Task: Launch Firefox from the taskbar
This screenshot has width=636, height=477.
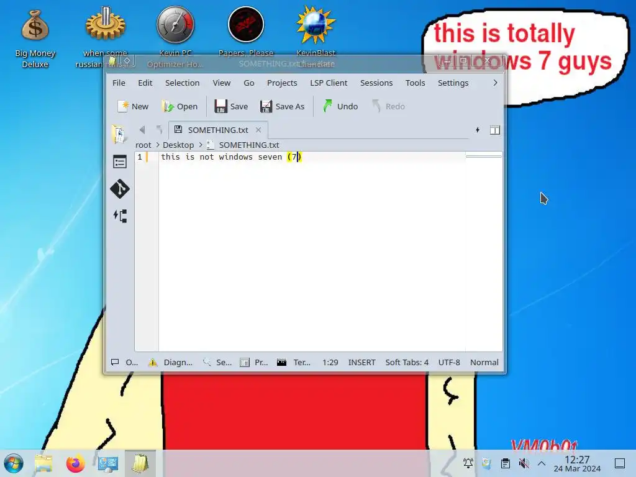Action: 75,463
